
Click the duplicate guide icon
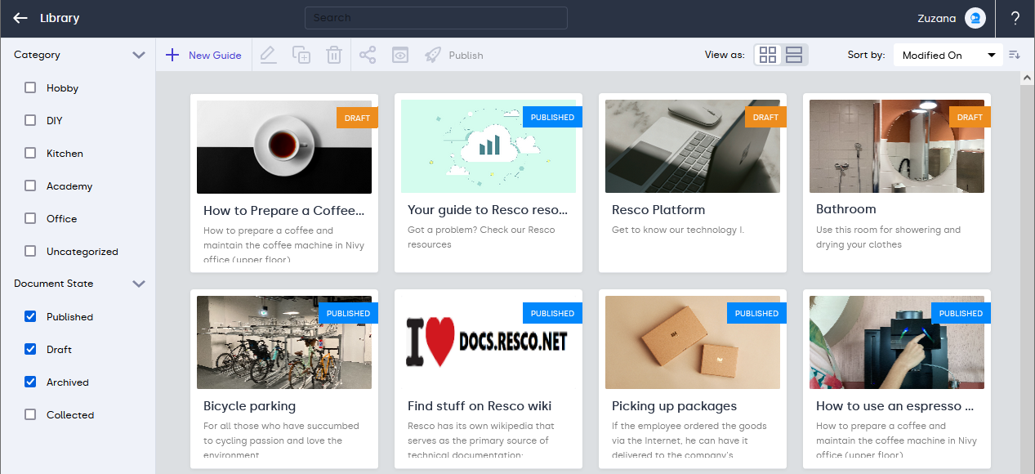point(301,55)
